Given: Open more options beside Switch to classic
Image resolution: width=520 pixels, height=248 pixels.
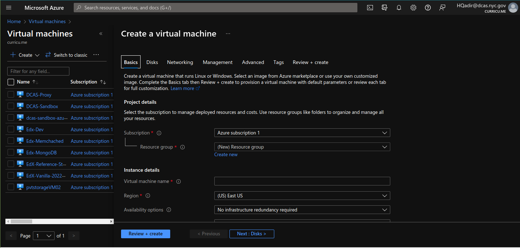Looking at the screenshot, I should (96, 55).
